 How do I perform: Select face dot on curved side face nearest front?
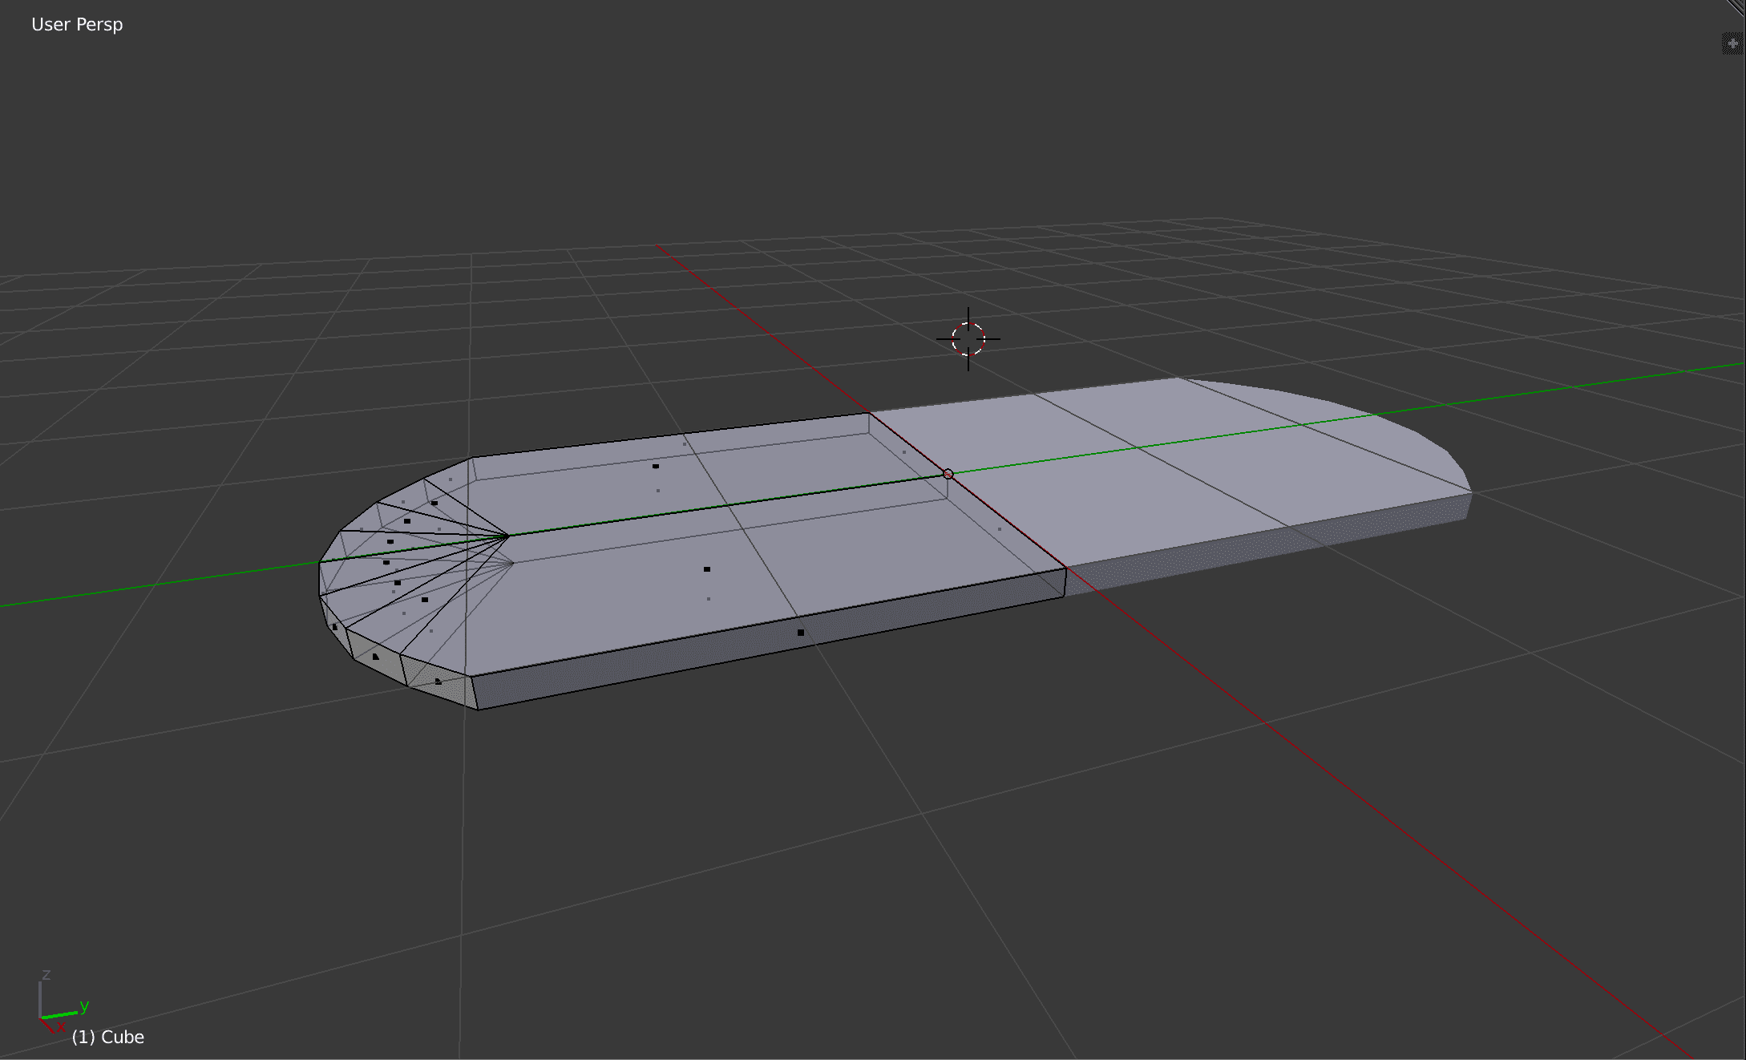[x=438, y=682]
